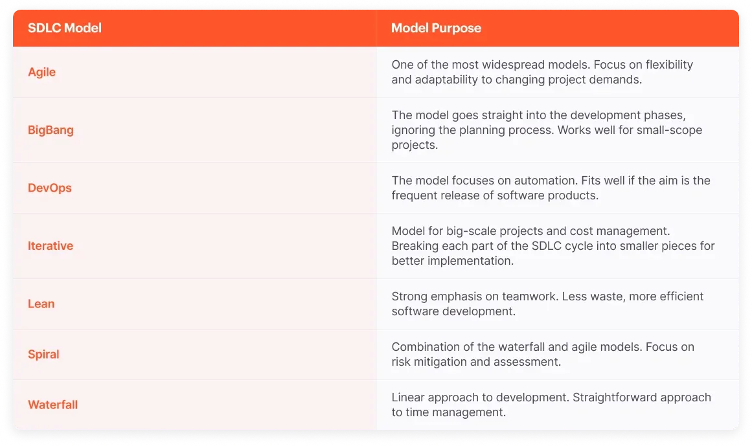Click the SDLC Model column header

tap(65, 28)
